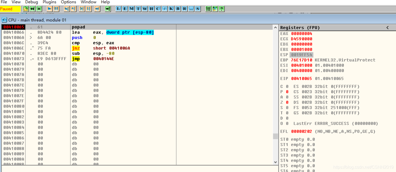Image resolution: width=396 pixels, height=172 pixels.
Task: Click EIP value 00410065
Action: tap(301, 78)
